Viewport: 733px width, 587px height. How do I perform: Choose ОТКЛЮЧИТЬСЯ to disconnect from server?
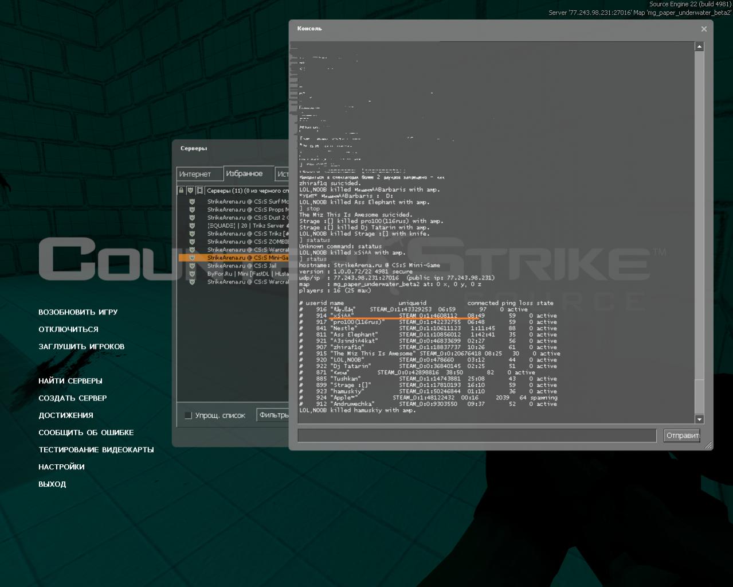pyautogui.click(x=68, y=329)
